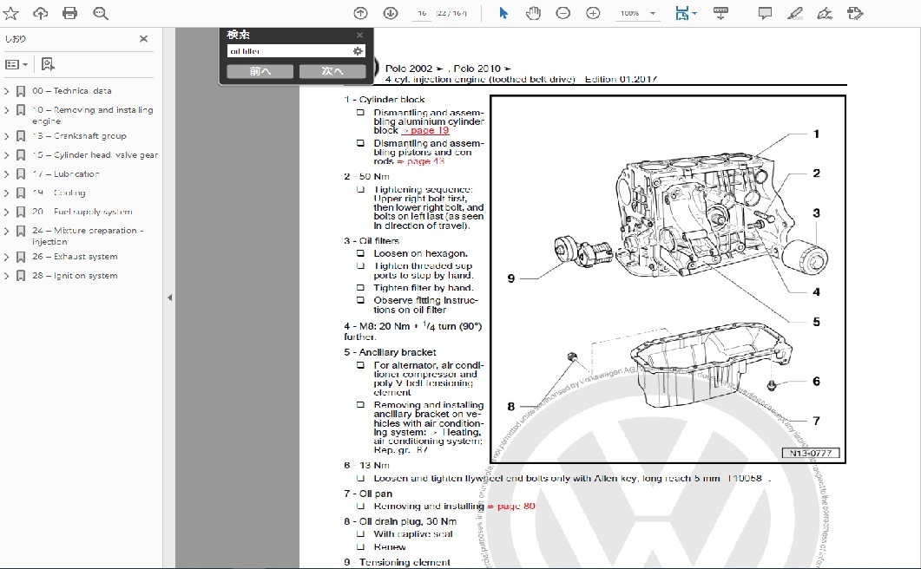Click the bookmark icon beside 20 – Fuel supply system
The image size is (921, 569).
[x=21, y=212]
